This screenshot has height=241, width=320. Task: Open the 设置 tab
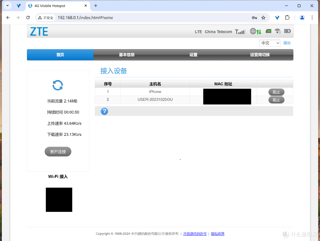(193, 55)
